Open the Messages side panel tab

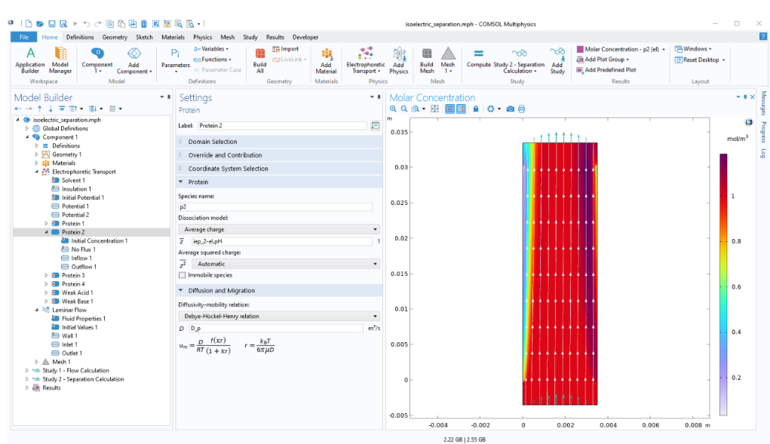click(x=764, y=103)
